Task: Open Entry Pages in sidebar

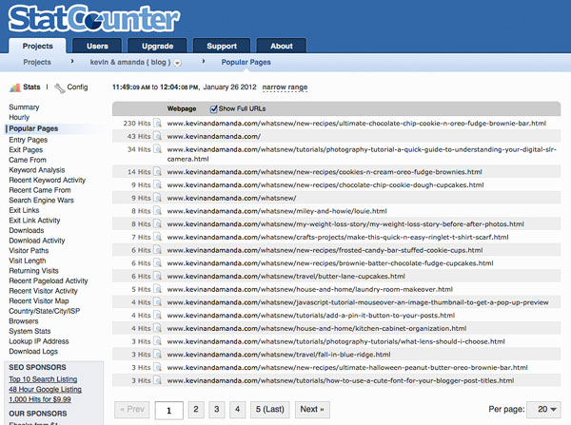Action: (x=28, y=140)
